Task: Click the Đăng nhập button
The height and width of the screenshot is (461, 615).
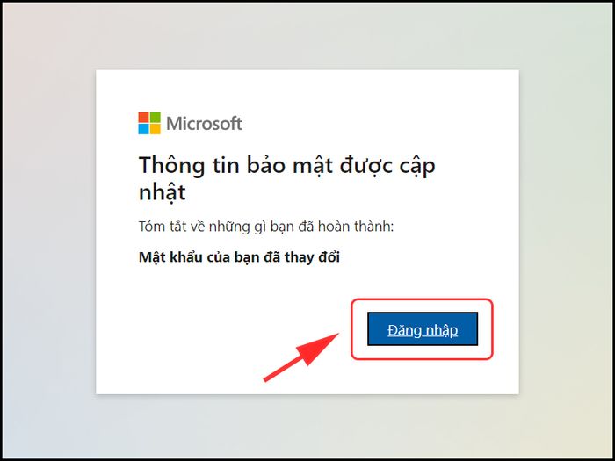Action: (423, 329)
